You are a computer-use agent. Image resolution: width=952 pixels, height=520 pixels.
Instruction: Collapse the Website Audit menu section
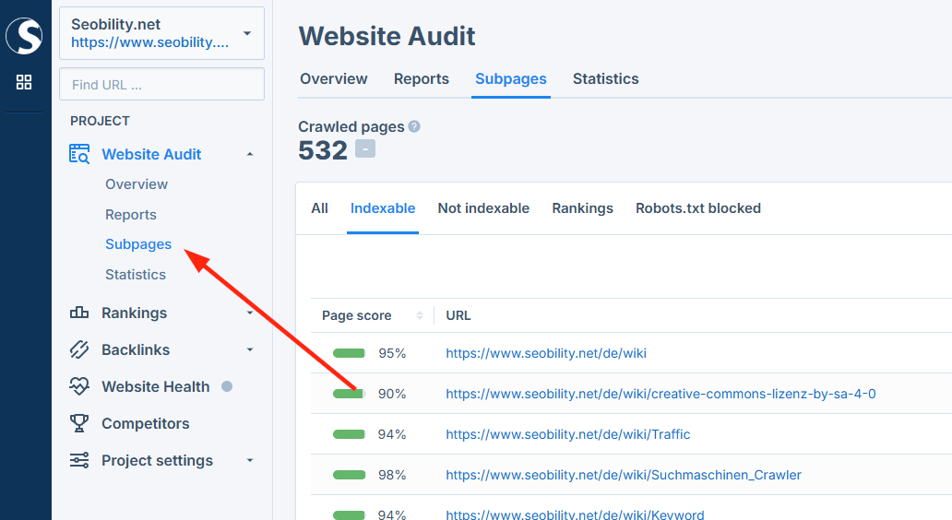(x=249, y=154)
